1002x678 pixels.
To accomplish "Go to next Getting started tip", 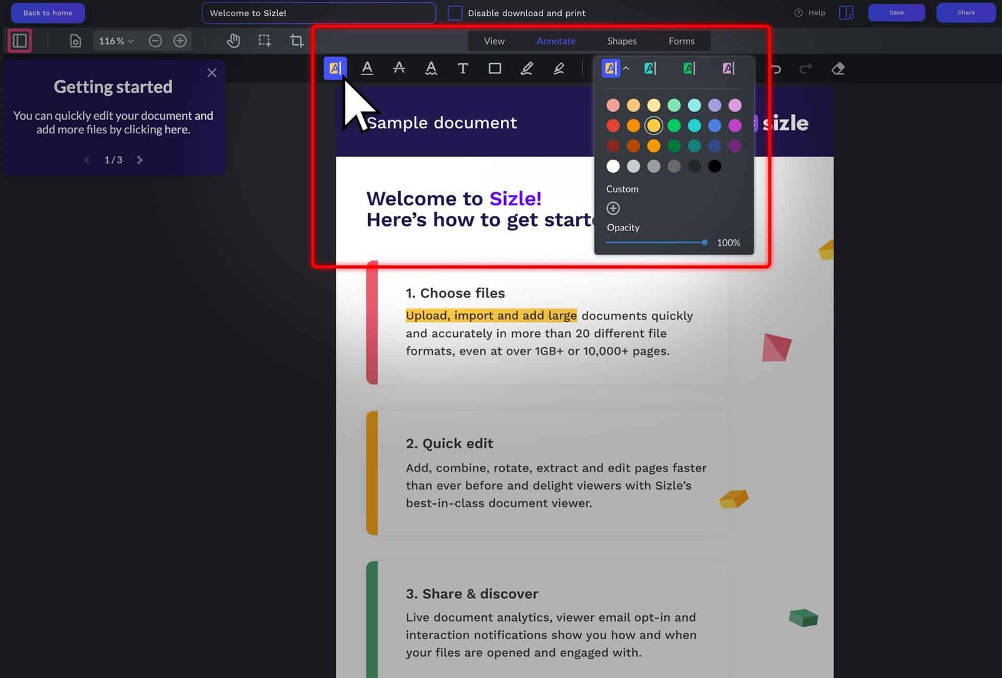I will click(140, 160).
